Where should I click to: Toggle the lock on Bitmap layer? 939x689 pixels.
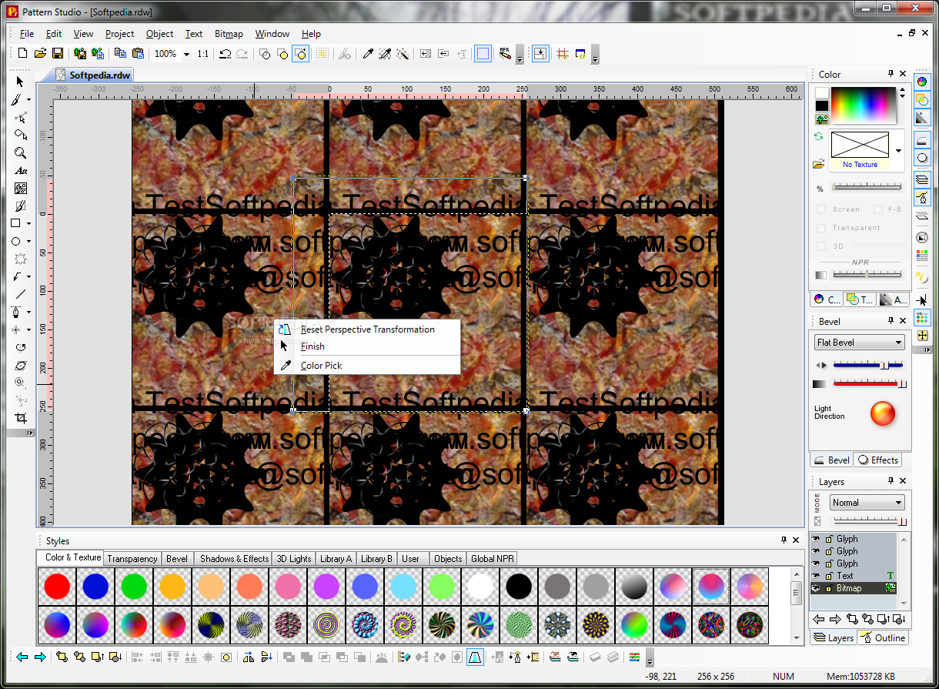click(829, 588)
